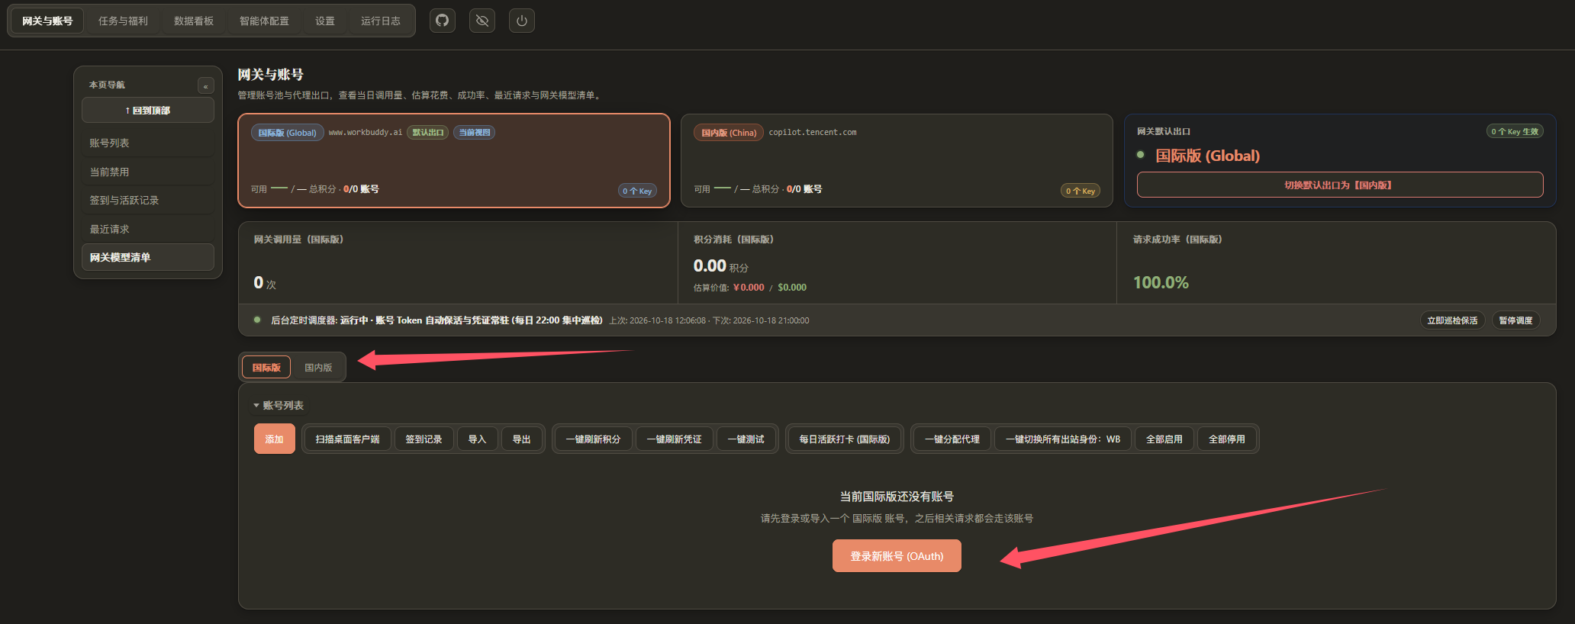Image resolution: width=1575 pixels, height=624 pixels.
Task: Click 一键刷新凭证 button
Action: [x=674, y=439]
